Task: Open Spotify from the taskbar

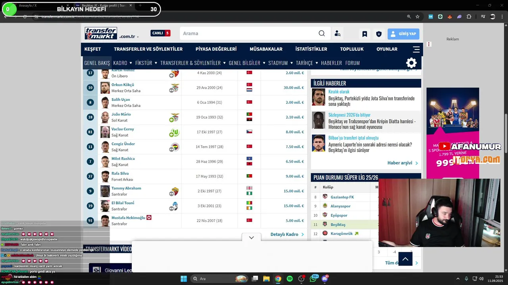Action: pos(290,279)
